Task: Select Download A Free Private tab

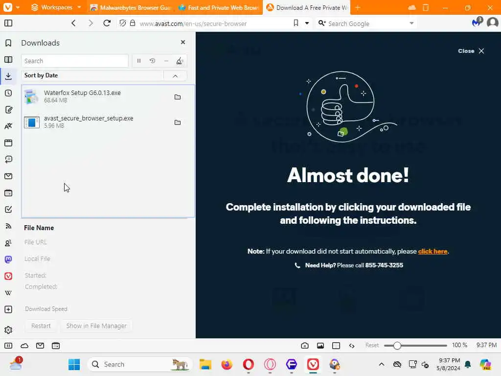Action: [x=306, y=7]
